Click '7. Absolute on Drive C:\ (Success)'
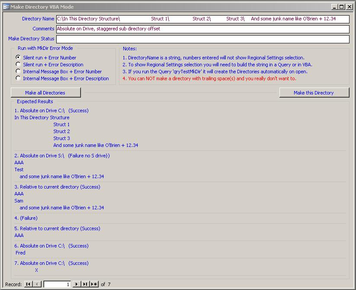The image size is (356, 290). point(51,263)
